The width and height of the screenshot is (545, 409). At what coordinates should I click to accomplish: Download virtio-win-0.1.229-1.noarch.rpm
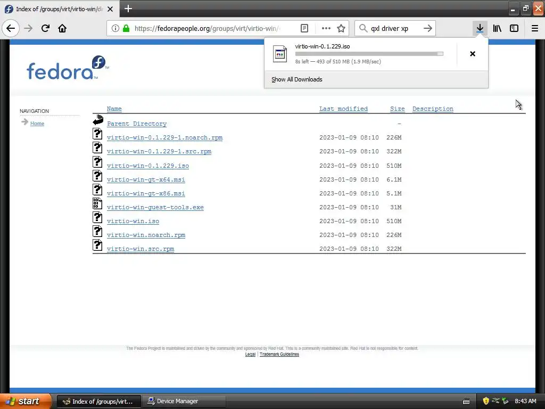coord(164,137)
